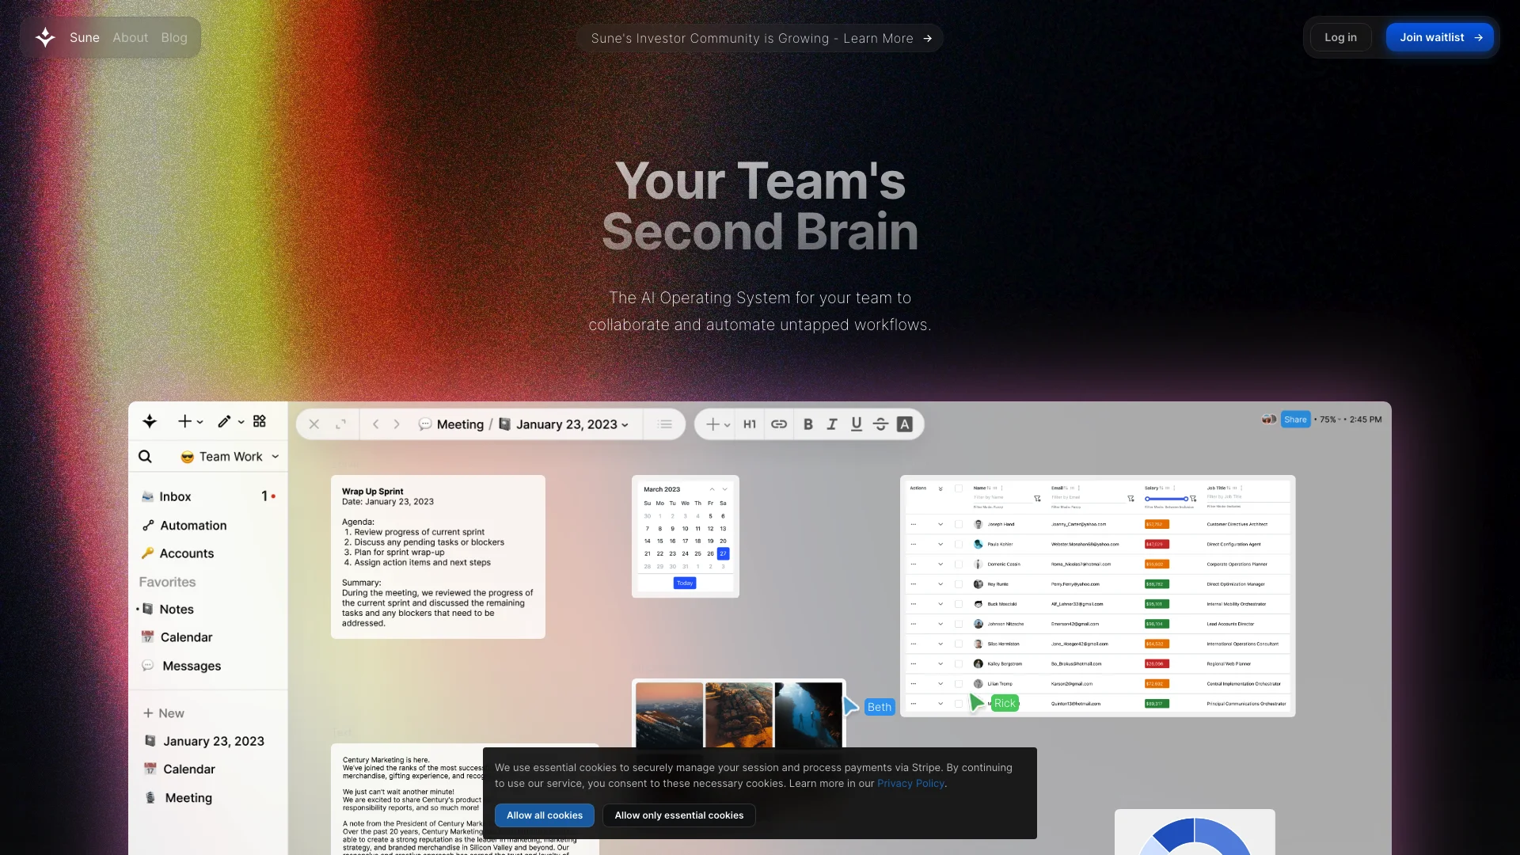Expand the Joseph Hand row details
Viewport: 1520px width, 855px height.
pyautogui.click(x=940, y=524)
